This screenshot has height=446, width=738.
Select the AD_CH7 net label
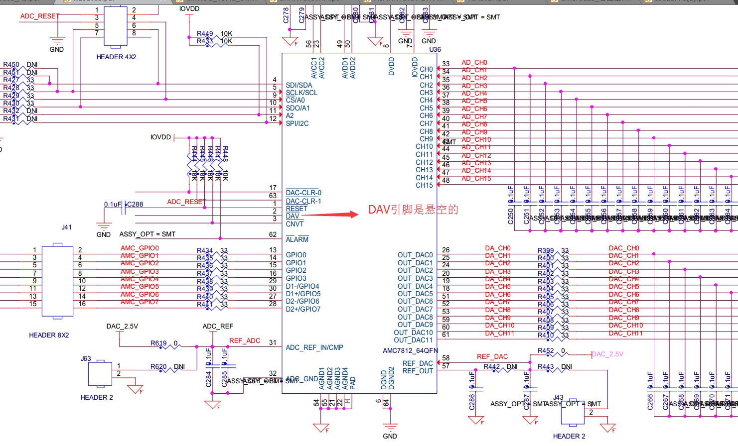[x=474, y=117]
